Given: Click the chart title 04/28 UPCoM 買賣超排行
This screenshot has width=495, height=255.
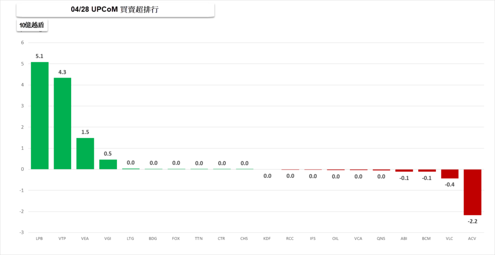Looking at the screenshot, I should [115, 10].
